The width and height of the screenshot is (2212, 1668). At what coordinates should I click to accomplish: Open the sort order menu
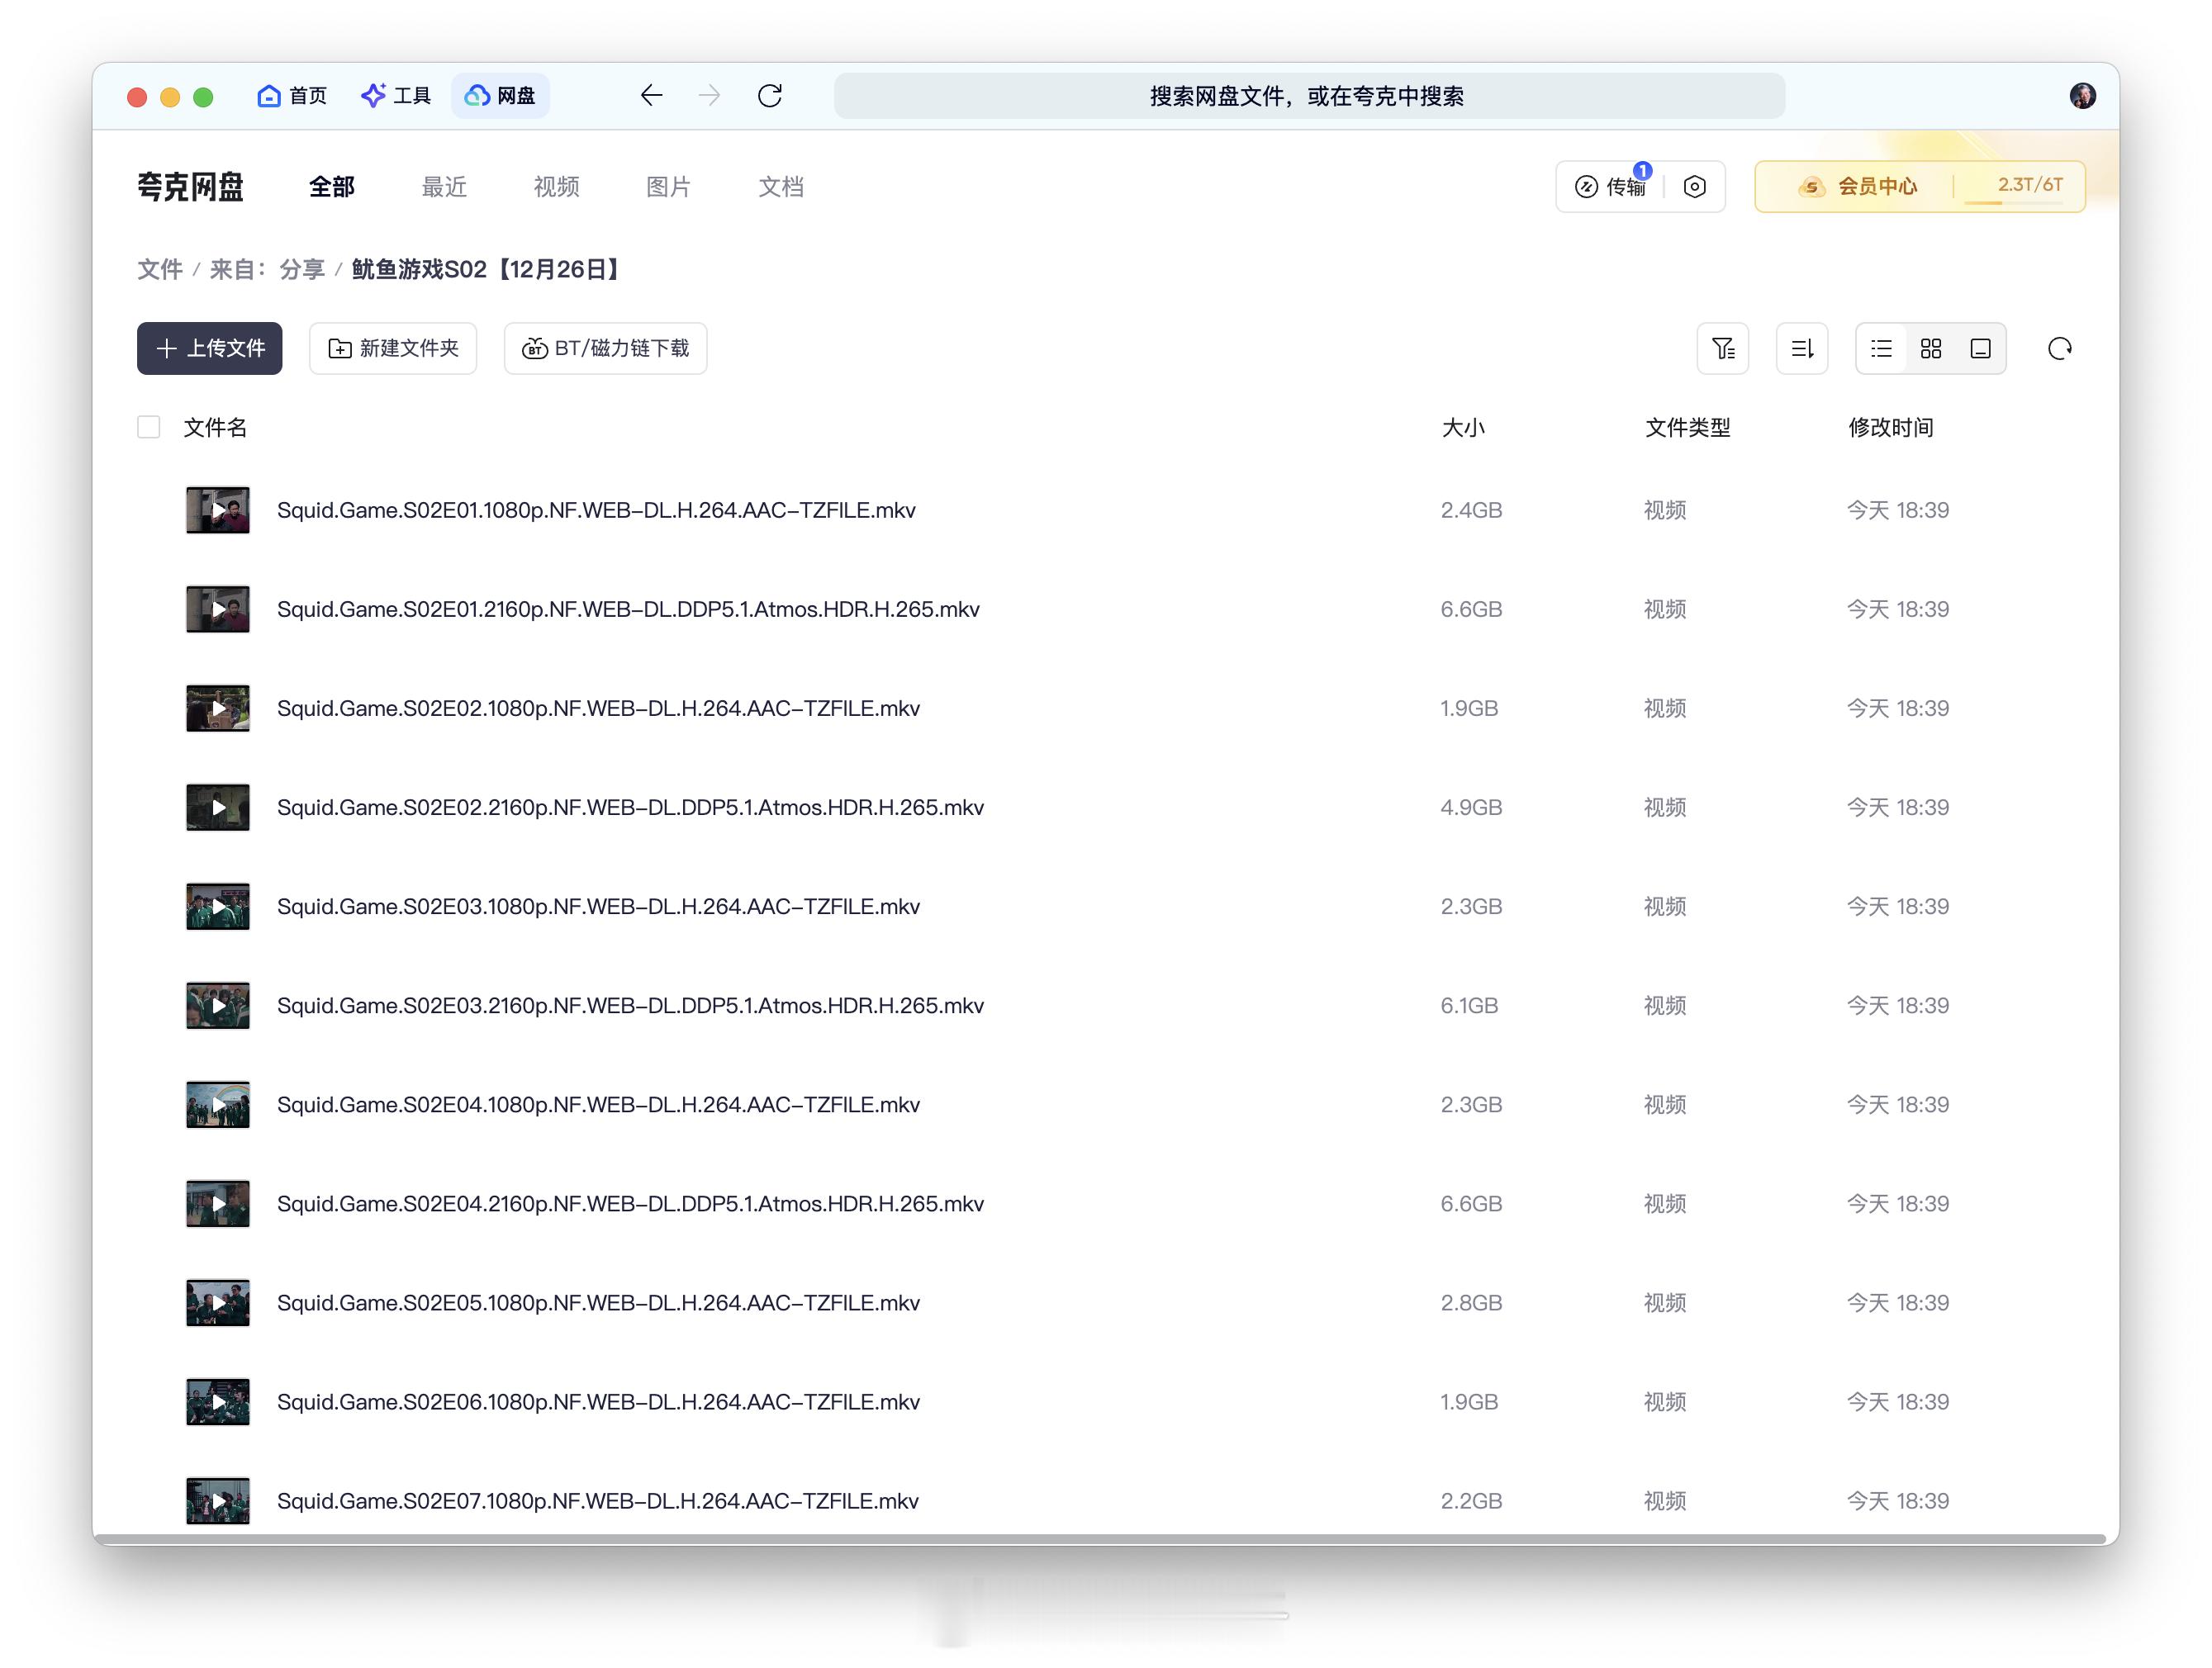click(x=1802, y=348)
